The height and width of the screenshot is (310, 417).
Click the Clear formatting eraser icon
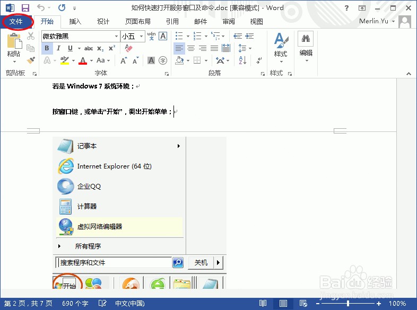click(x=128, y=48)
